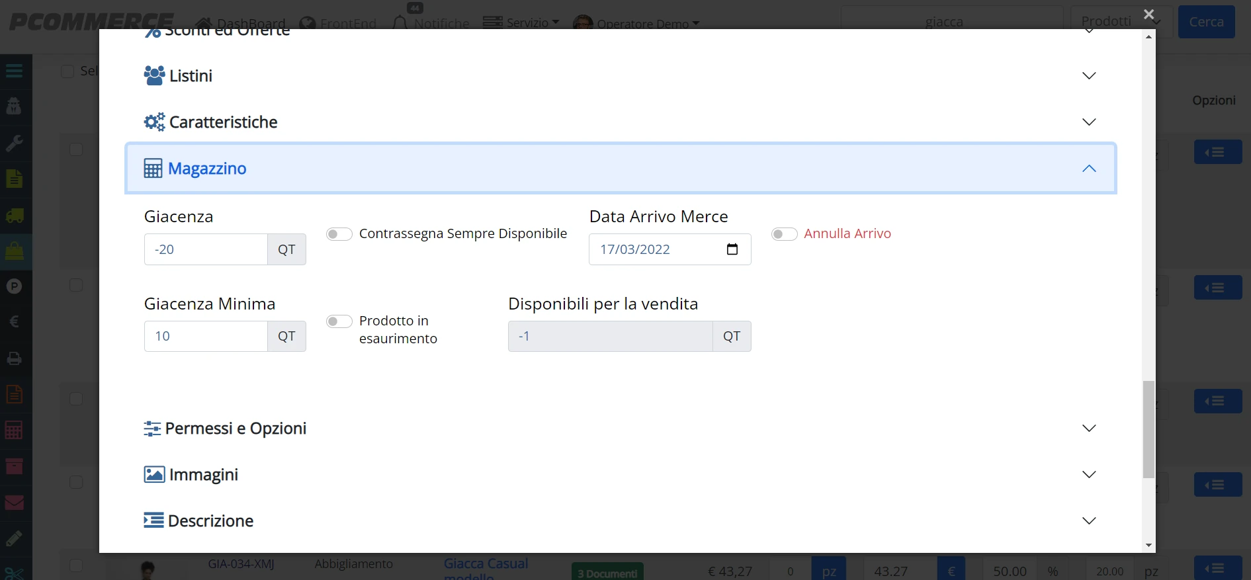Select the truck shipping sidebar icon
Viewport: 1251px width, 580px height.
pos(15,216)
